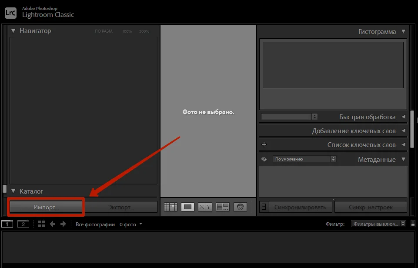The width and height of the screenshot is (418, 268).
Task: Open XY Compare view
Action: point(205,207)
